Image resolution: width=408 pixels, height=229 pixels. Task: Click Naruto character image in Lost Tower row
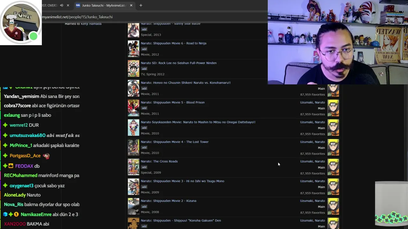tap(333, 147)
